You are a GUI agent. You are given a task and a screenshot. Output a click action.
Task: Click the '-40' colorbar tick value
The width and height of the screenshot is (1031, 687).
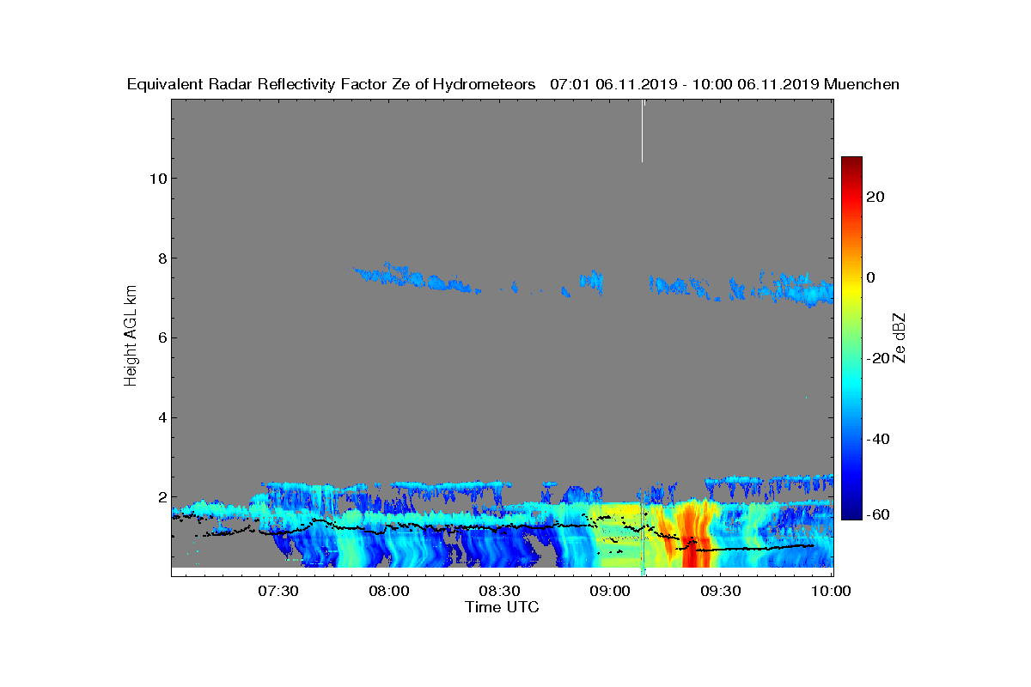[877, 439]
